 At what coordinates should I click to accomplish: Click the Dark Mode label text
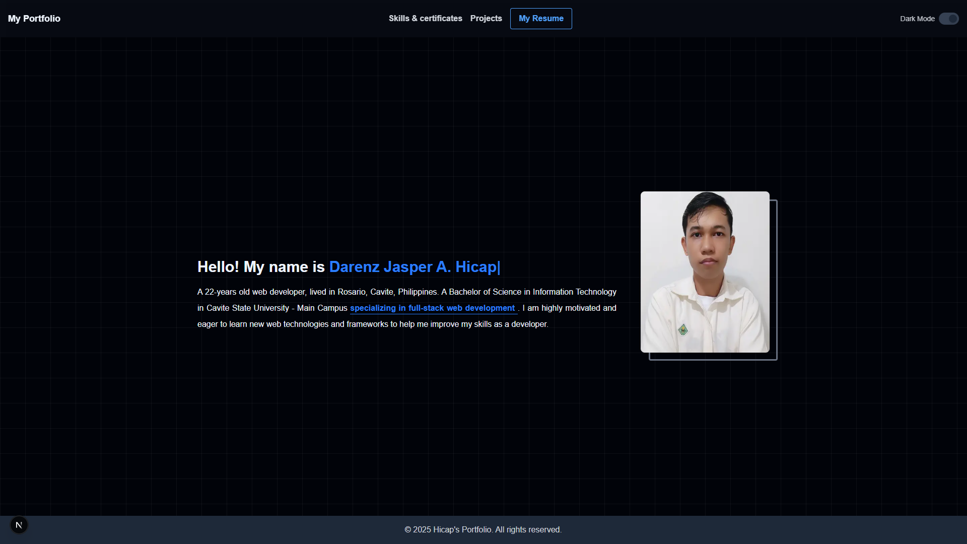pos(917,19)
